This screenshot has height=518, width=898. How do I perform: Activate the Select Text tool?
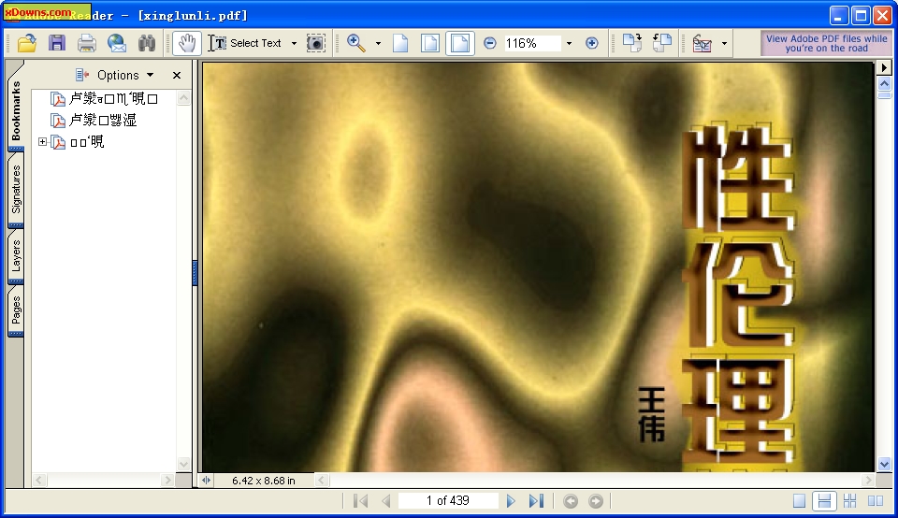click(x=244, y=43)
